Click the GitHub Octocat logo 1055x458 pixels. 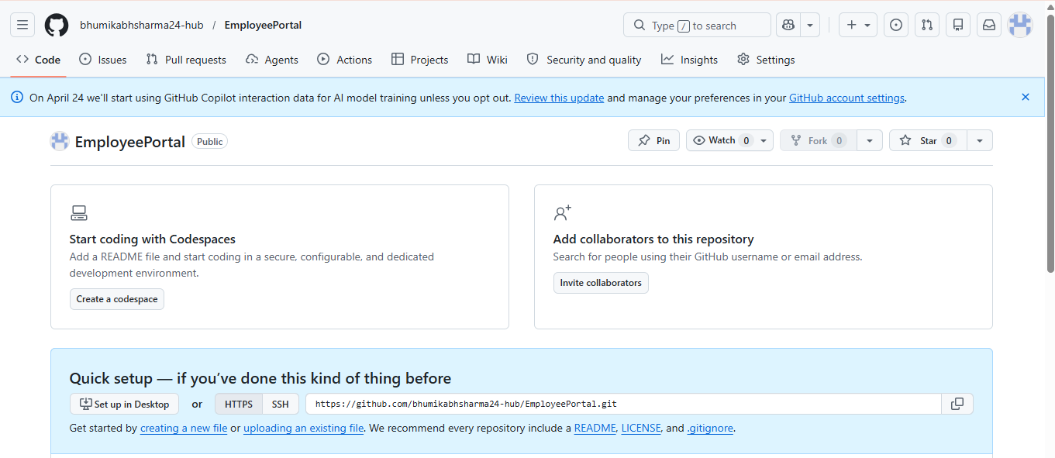pyautogui.click(x=57, y=25)
